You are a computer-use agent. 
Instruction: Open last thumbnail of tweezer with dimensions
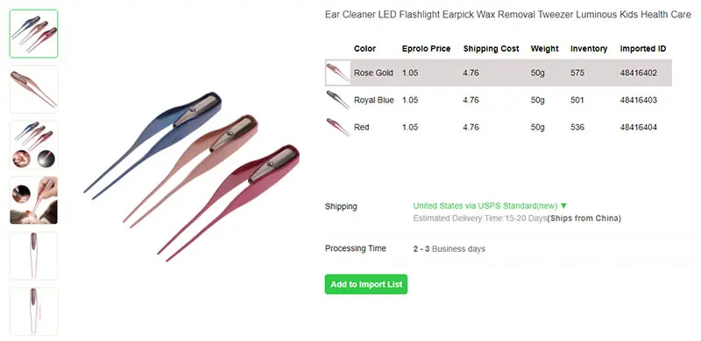(x=33, y=311)
